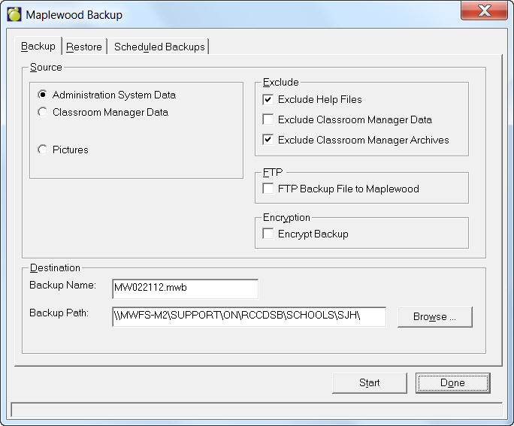Choose the Classroom Manager Data radio option
514x426 pixels.
[44, 113]
